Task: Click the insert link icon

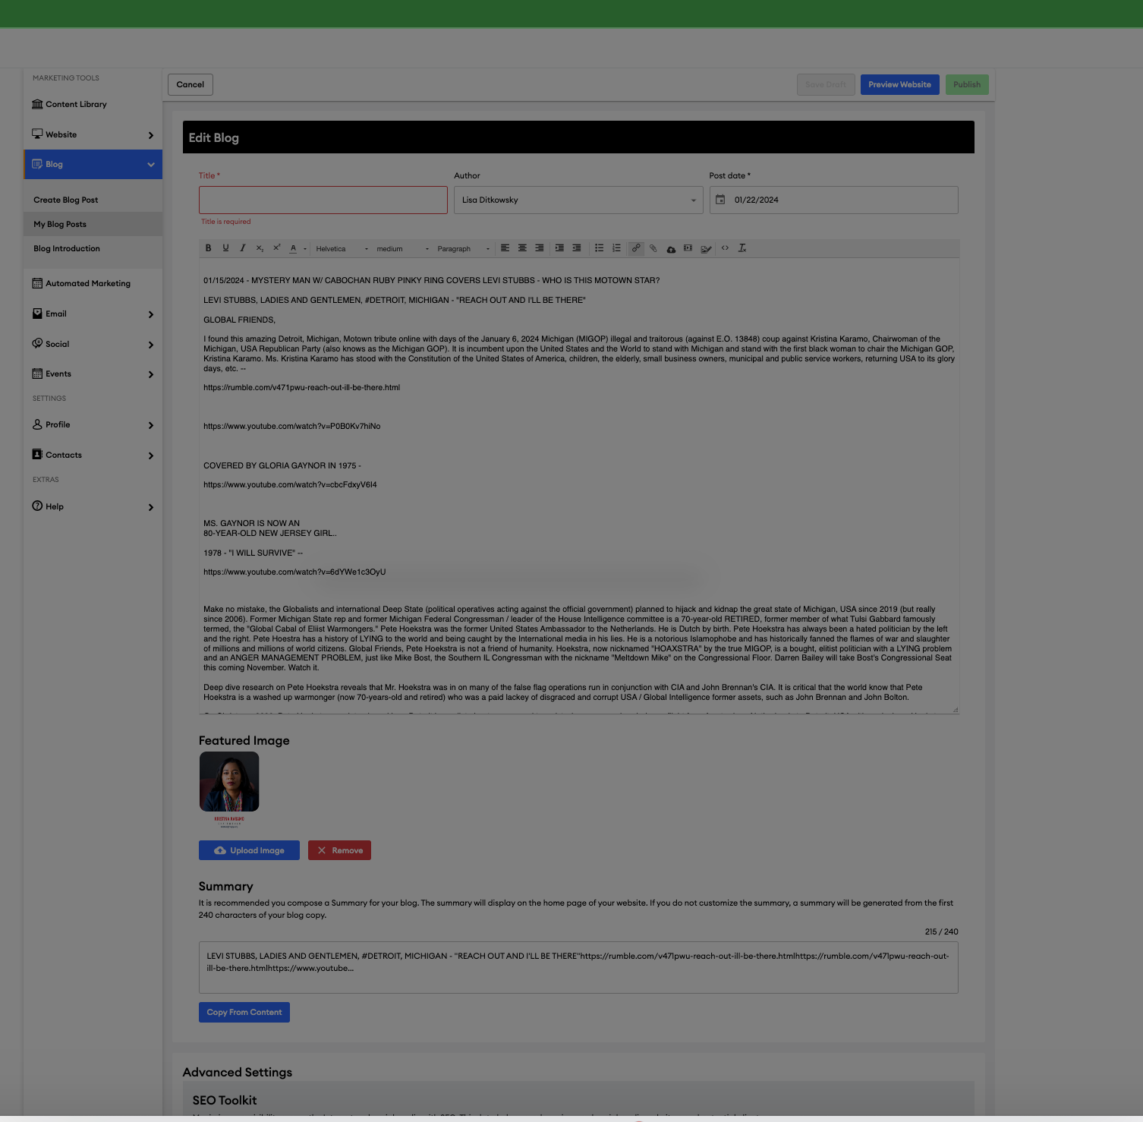Action: point(636,248)
